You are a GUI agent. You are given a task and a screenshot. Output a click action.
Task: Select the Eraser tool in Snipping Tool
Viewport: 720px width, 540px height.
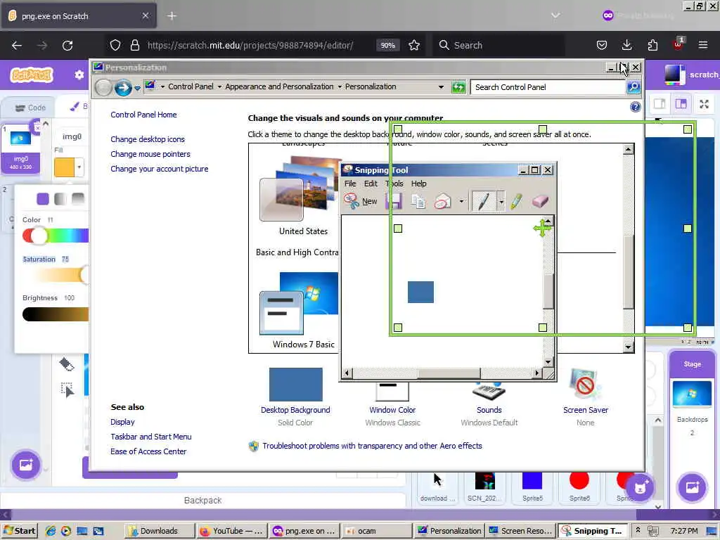coord(540,201)
